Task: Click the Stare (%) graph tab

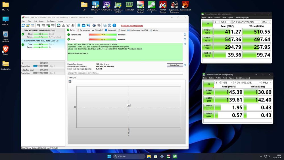Action: 72,78
